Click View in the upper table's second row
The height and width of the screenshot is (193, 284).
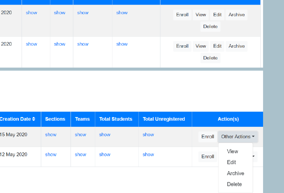[x=201, y=46]
